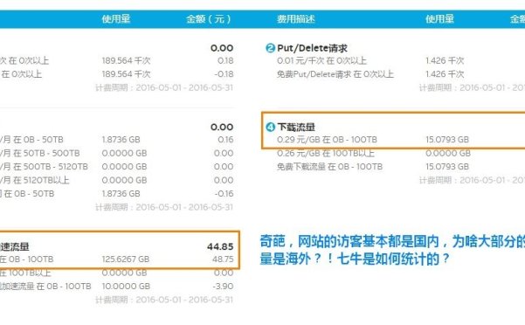
Task: Click 0.0000 GB in the 0.26 元/GB row
Action: pyautogui.click(x=448, y=153)
